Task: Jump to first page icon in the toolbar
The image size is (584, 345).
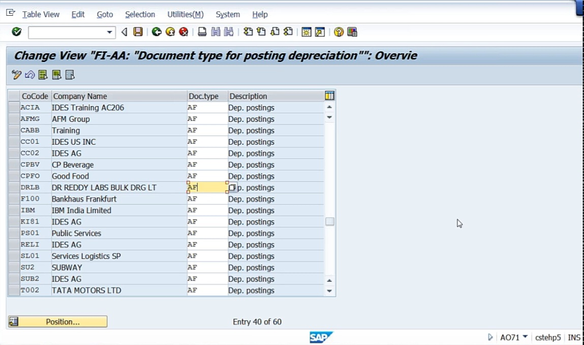Action: click(x=248, y=32)
